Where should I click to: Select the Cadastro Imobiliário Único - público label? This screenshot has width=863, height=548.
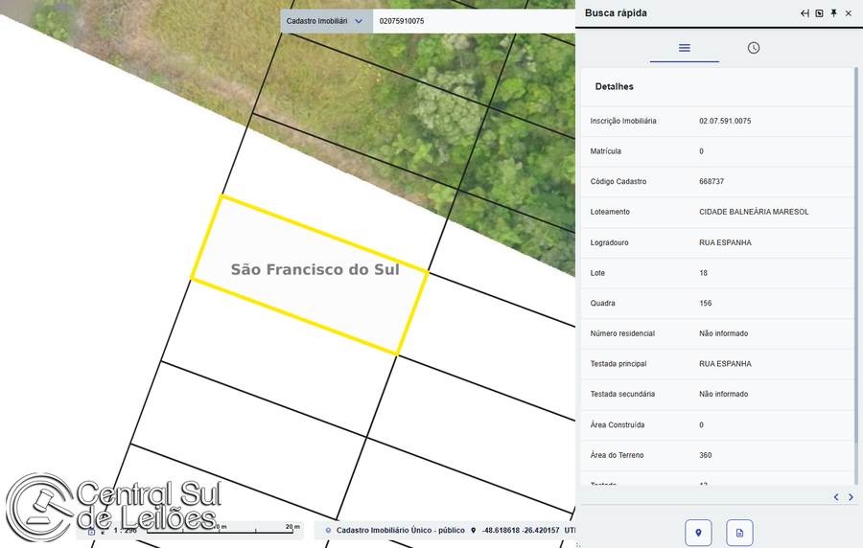(401, 531)
